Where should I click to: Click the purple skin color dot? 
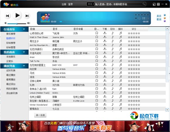click(x=165, y=21)
